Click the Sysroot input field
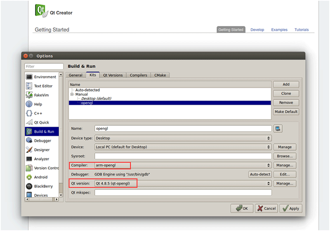This screenshot has width=330, height=231. pos(183,156)
